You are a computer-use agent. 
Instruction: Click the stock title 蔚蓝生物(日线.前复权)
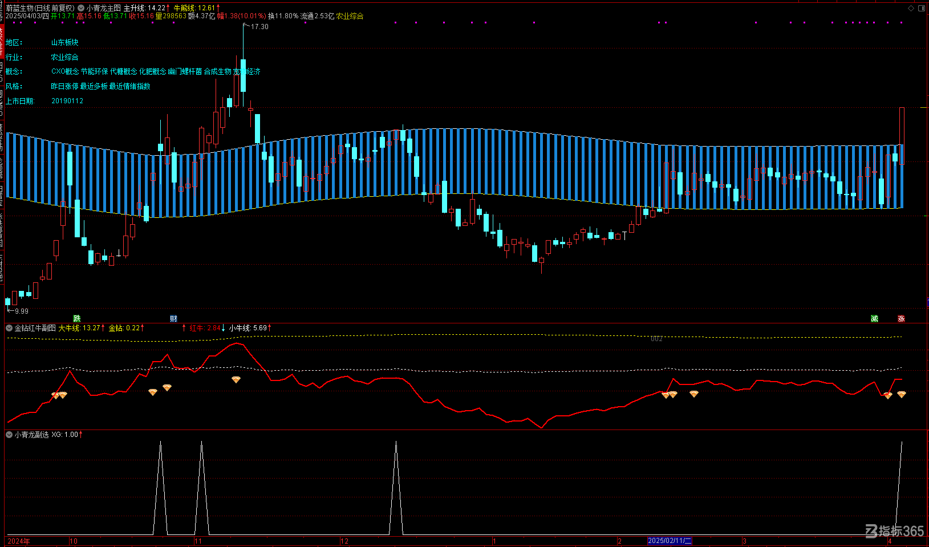[40, 8]
